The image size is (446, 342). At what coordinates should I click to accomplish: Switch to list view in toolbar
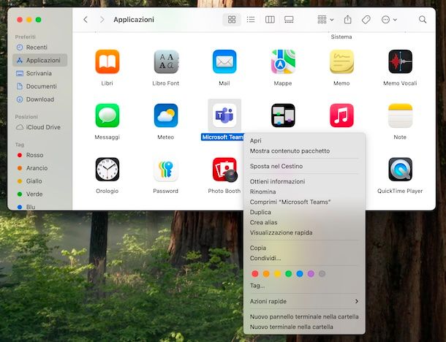click(x=251, y=19)
